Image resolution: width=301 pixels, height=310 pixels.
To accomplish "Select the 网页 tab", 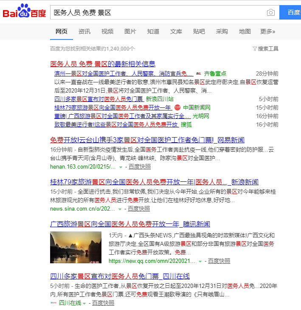I will 62,31.
